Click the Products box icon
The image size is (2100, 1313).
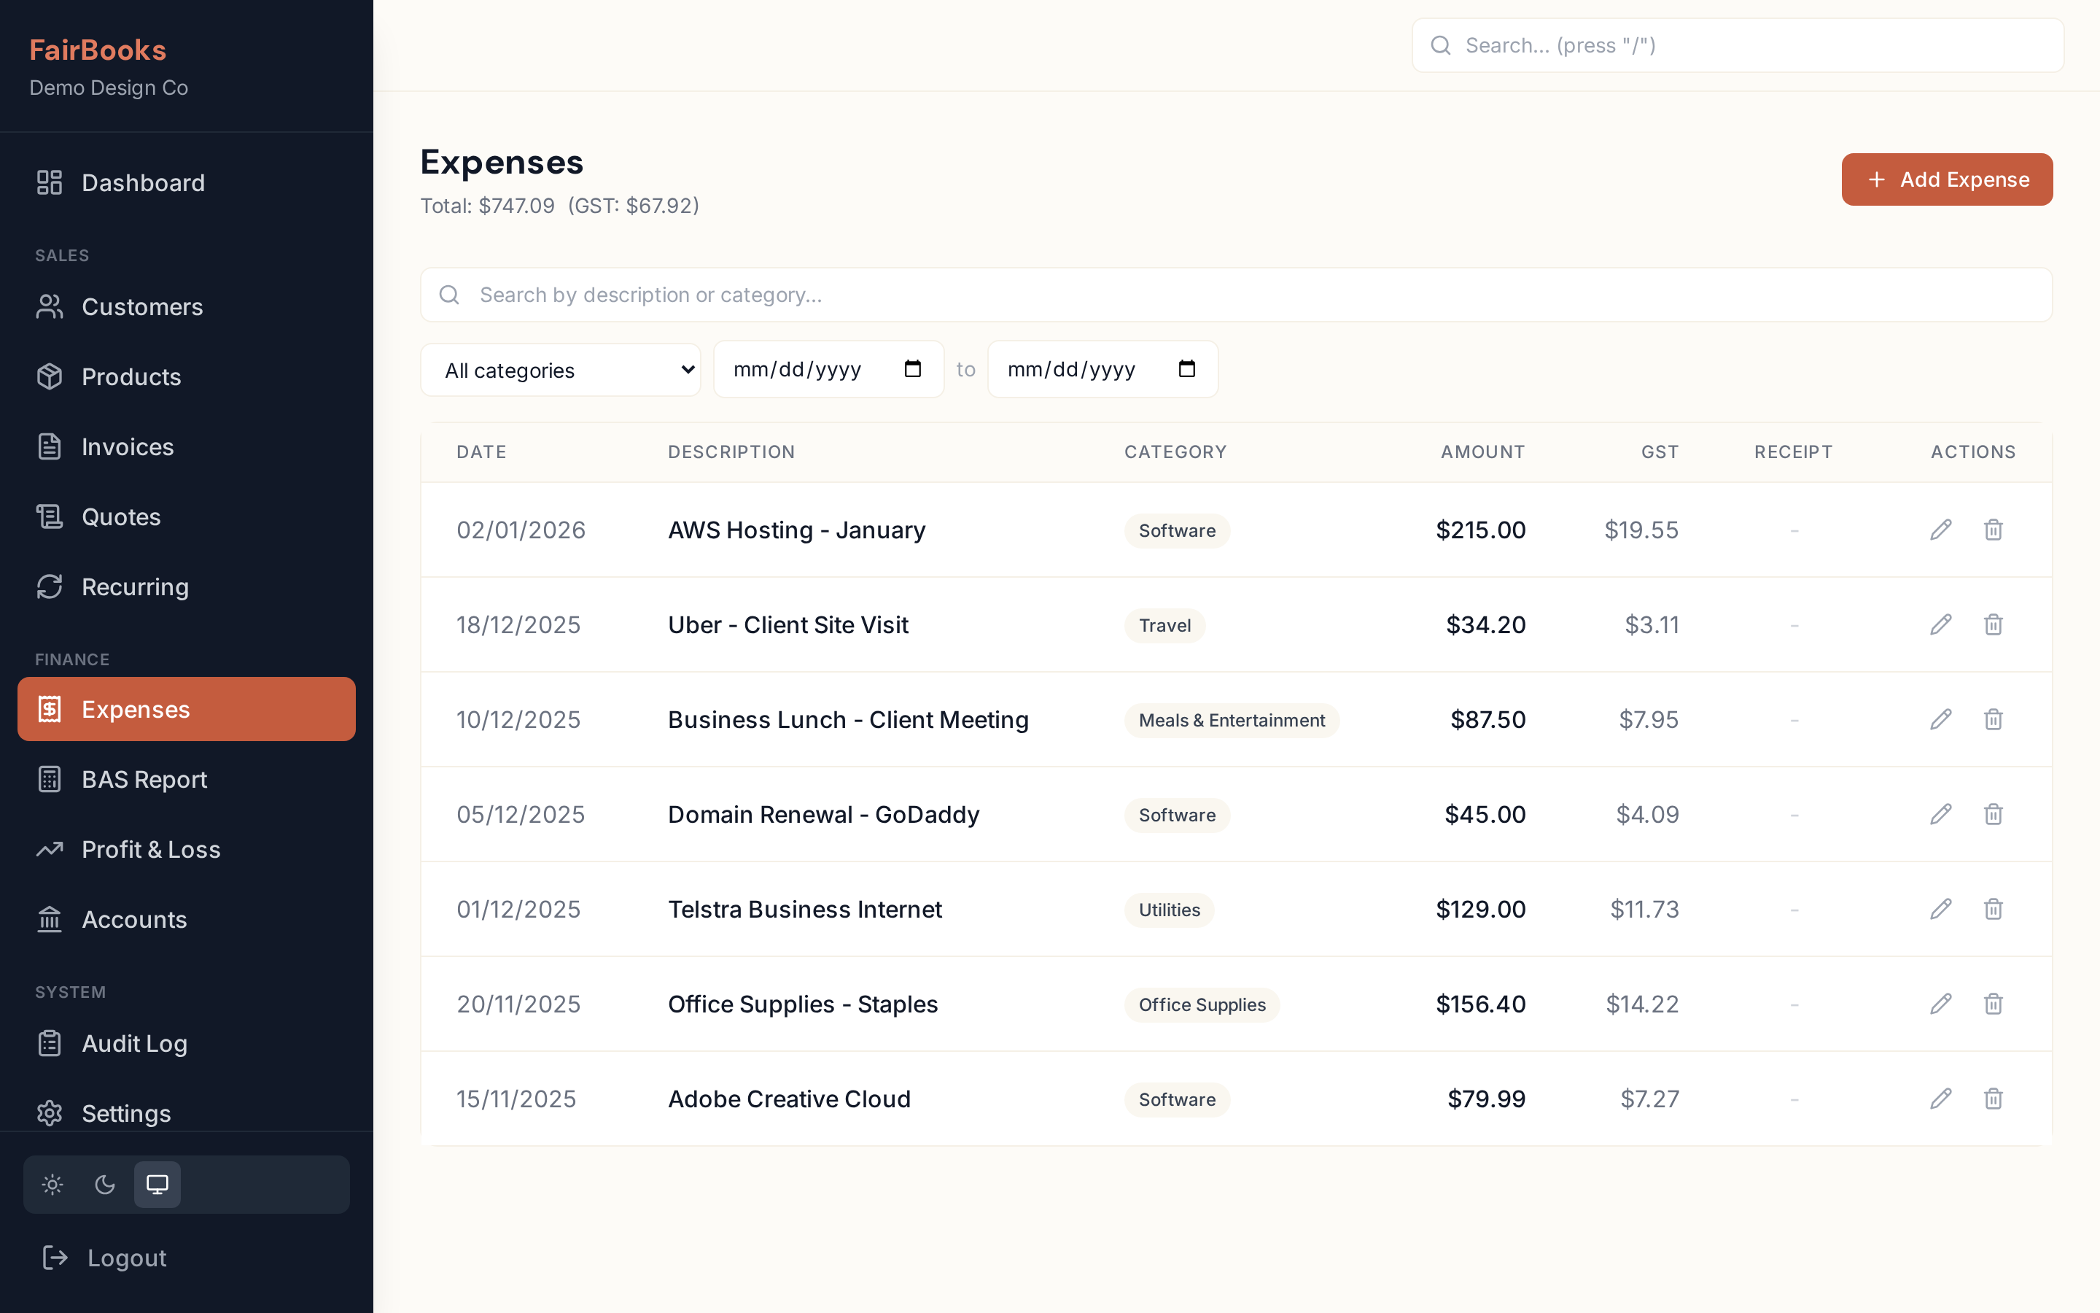click(50, 377)
